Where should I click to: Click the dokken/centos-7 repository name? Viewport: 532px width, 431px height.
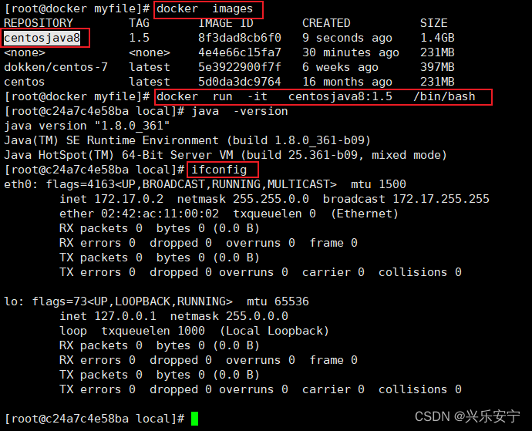coord(56,67)
